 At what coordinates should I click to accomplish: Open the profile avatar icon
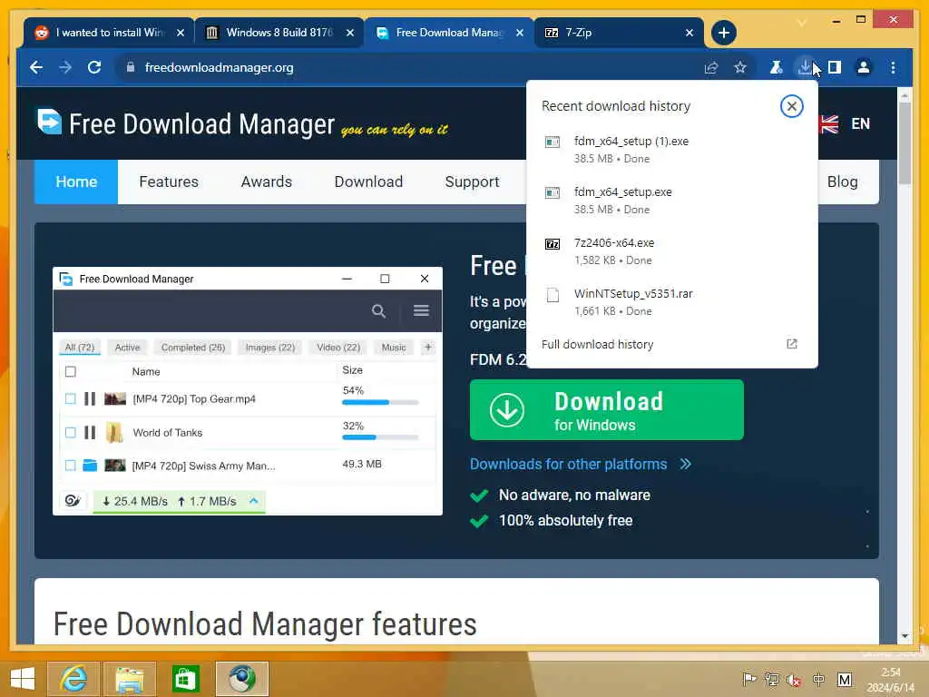(x=864, y=67)
